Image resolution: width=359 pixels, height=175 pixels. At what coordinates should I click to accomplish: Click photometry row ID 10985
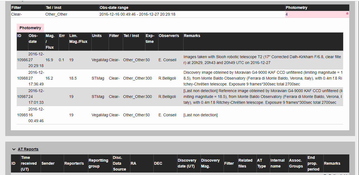(22, 115)
